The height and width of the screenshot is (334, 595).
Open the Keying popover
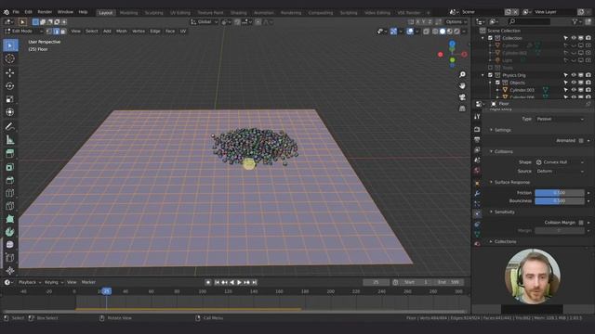click(54, 282)
